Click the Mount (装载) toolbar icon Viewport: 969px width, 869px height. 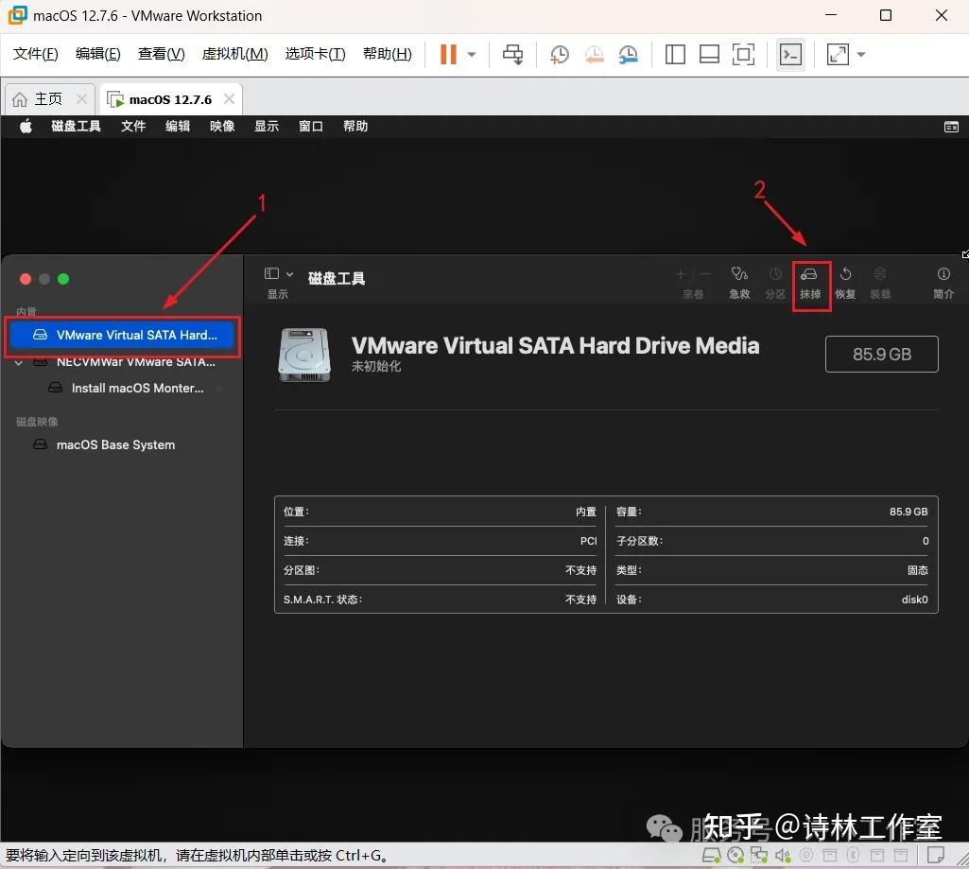(880, 274)
